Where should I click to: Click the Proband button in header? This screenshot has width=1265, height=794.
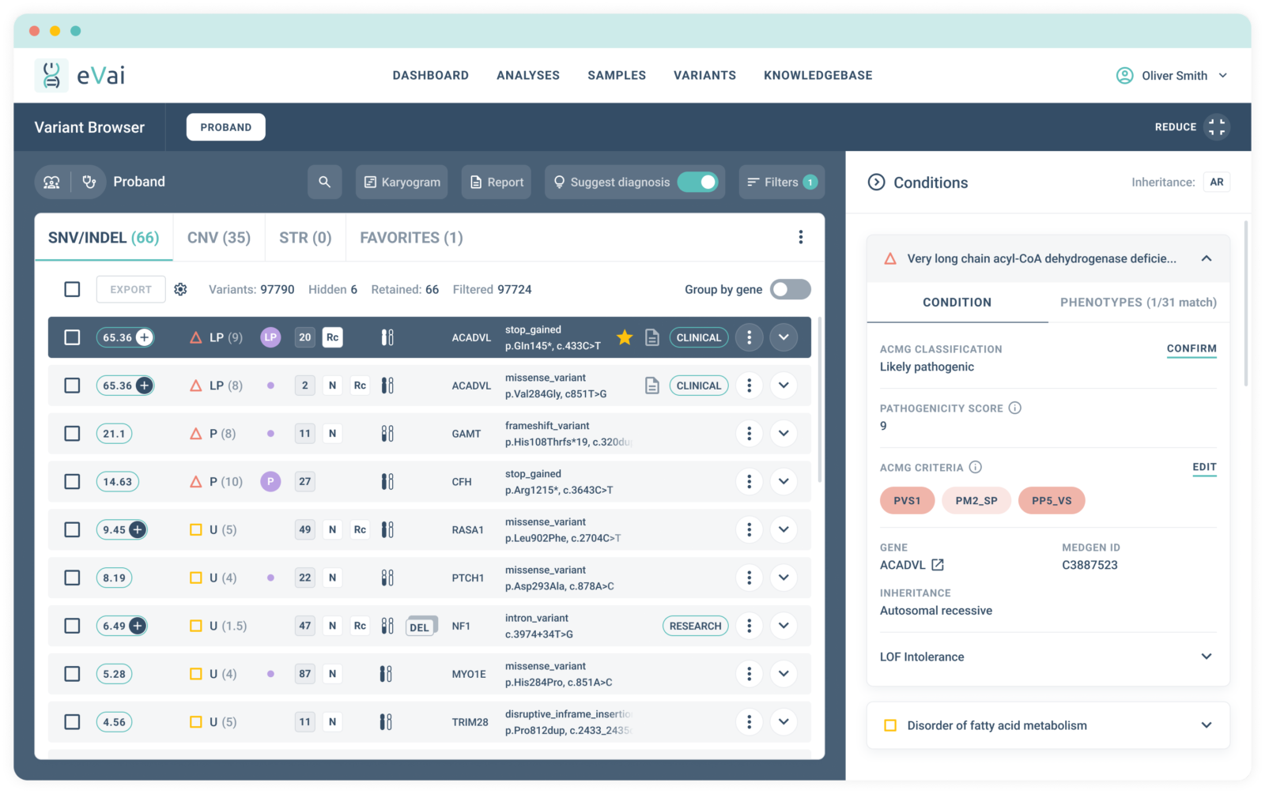(226, 127)
